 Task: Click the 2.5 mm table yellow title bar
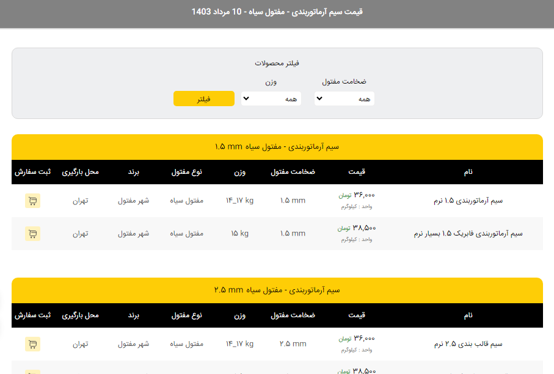click(x=277, y=290)
